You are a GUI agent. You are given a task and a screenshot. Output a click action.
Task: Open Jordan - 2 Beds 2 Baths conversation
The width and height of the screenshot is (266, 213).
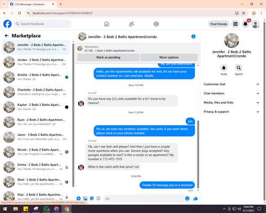[x=36, y=62]
